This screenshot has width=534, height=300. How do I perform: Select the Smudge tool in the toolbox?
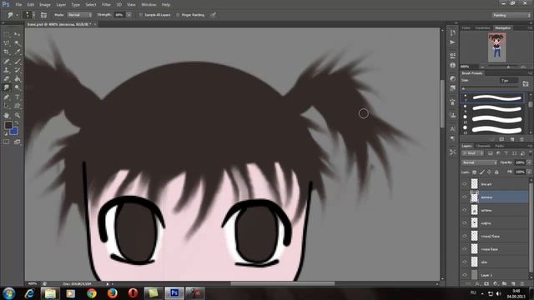7,87
